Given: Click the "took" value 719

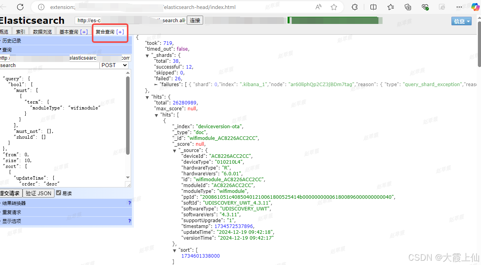Looking at the screenshot, I should point(168,43).
